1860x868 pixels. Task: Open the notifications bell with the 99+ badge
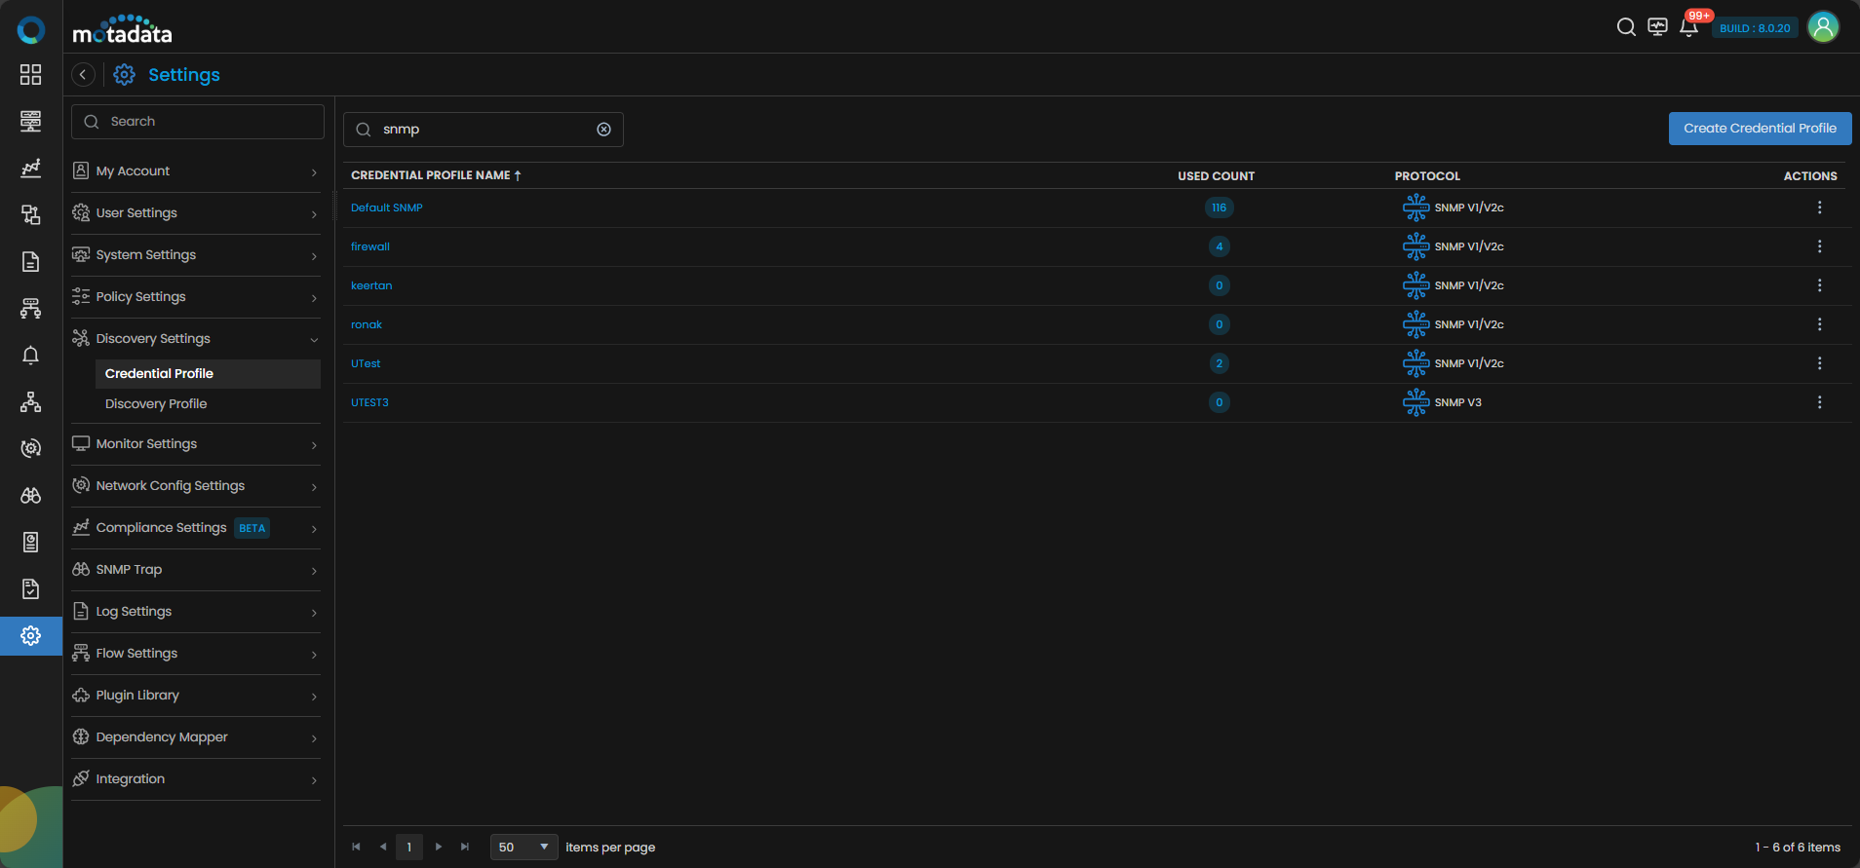pyautogui.click(x=1689, y=27)
